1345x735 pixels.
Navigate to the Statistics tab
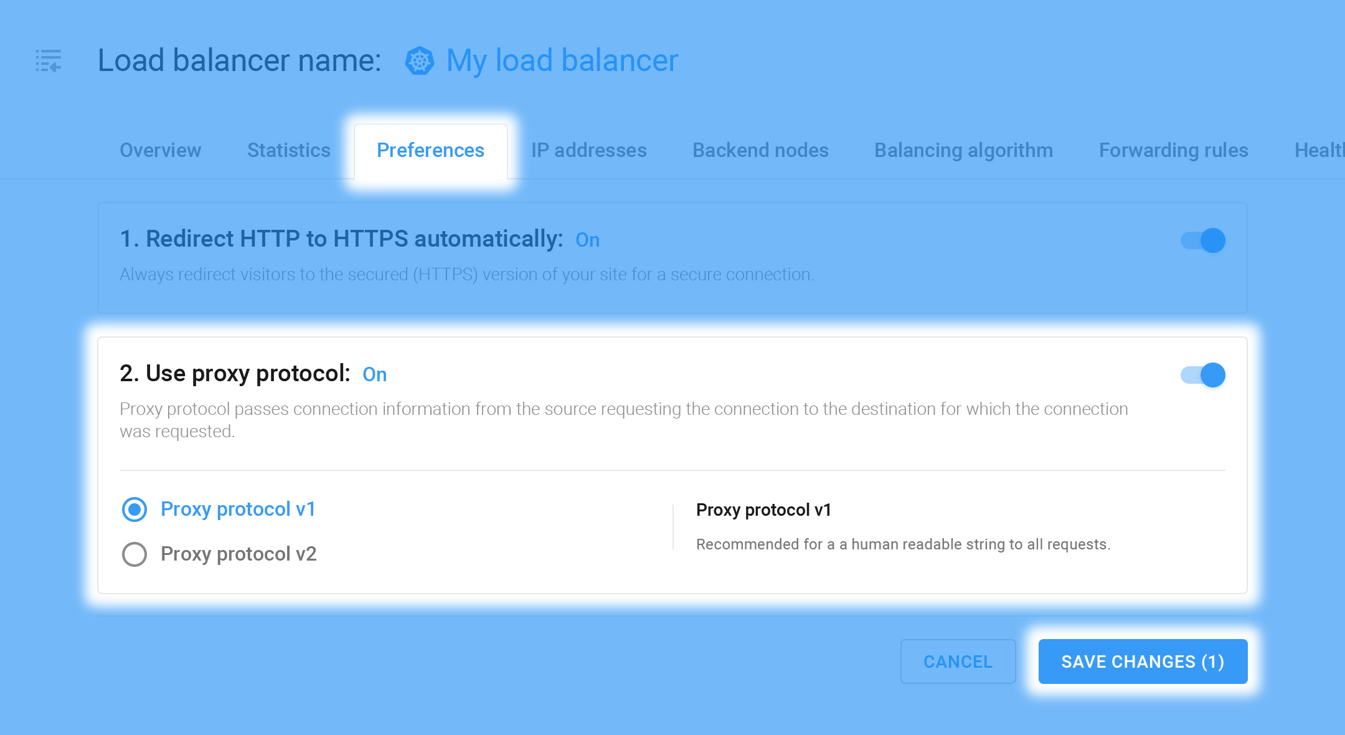(x=290, y=149)
